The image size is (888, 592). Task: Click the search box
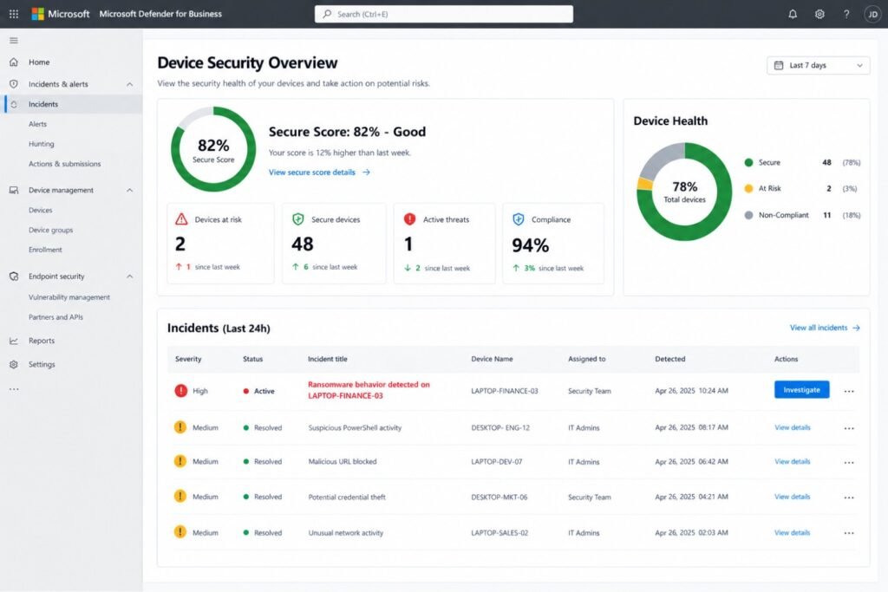click(443, 14)
